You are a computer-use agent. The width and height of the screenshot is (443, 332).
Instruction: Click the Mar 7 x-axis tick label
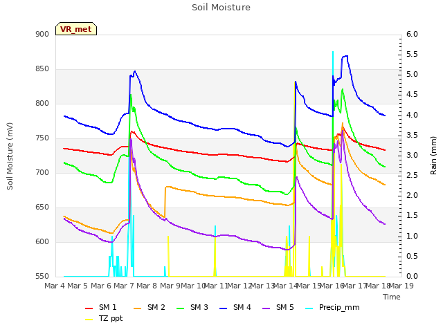[x=124, y=286]
